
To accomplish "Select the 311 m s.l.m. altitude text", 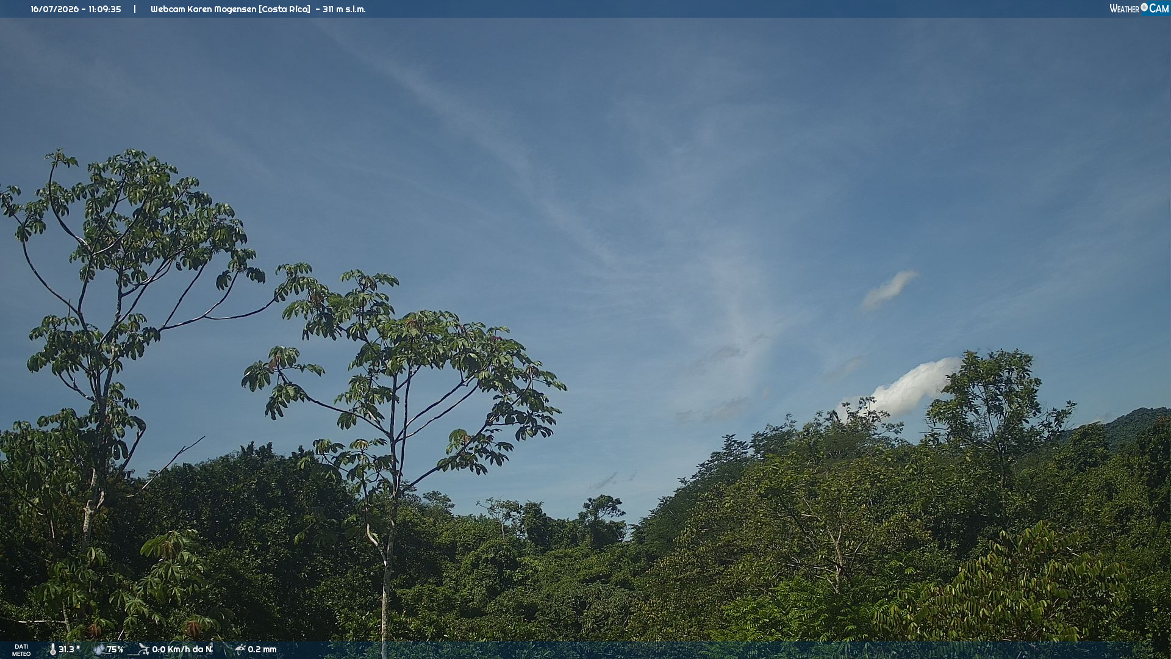I will [x=344, y=9].
